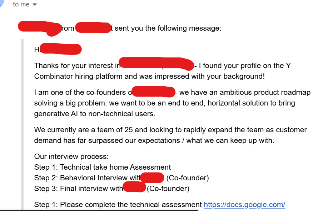
Task: Click the redacted Final interview co-founder name
Action: click(134, 188)
